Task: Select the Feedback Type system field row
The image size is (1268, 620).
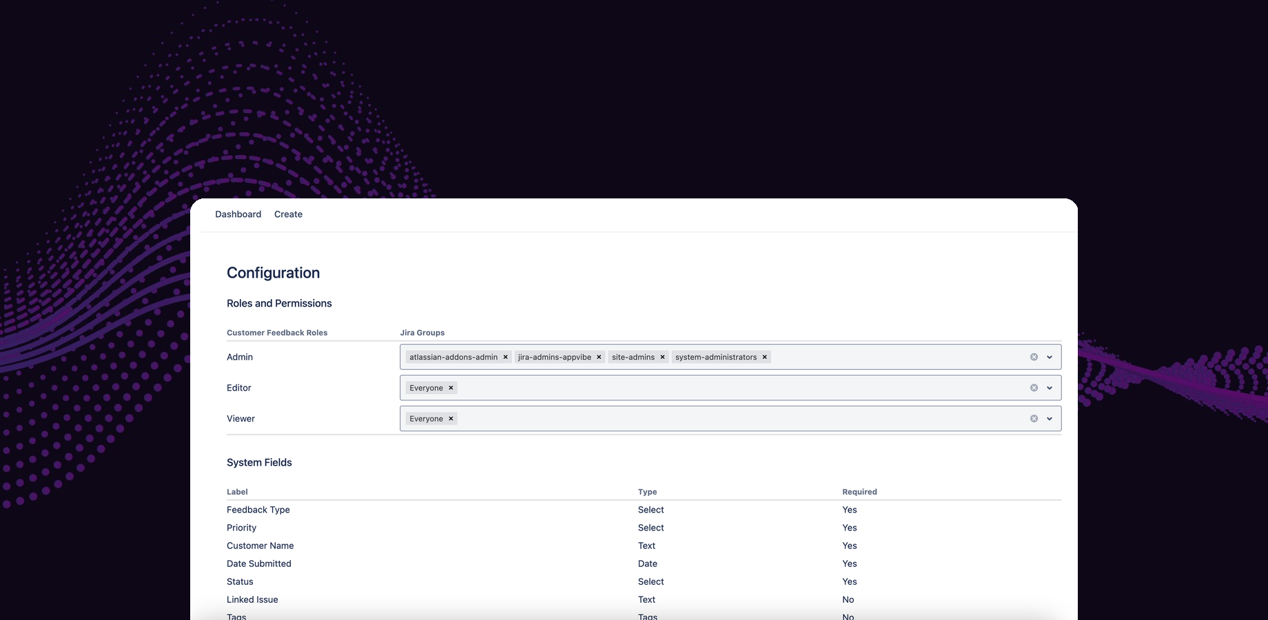Action: 258,510
